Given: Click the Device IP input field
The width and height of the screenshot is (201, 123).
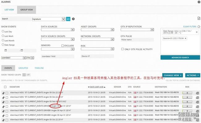Looking at the screenshot, I should [97, 56].
